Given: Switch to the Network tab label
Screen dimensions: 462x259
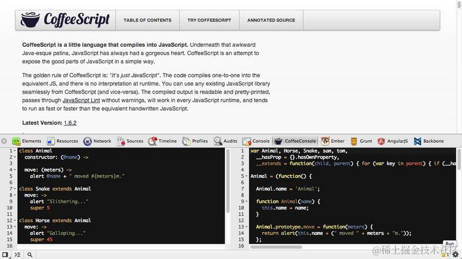Looking at the screenshot, I should (x=102, y=141).
